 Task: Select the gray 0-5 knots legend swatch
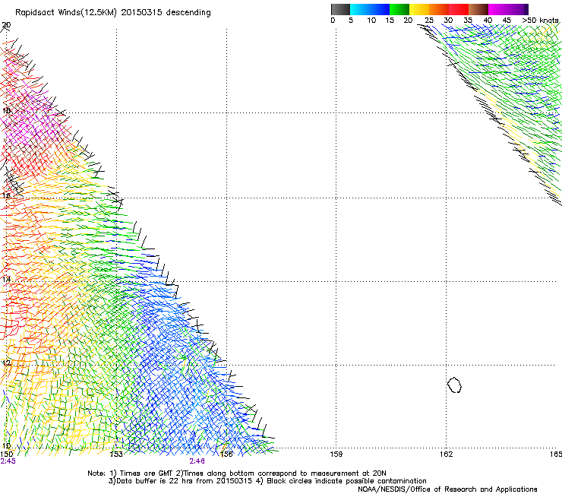(x=340, y=9)
